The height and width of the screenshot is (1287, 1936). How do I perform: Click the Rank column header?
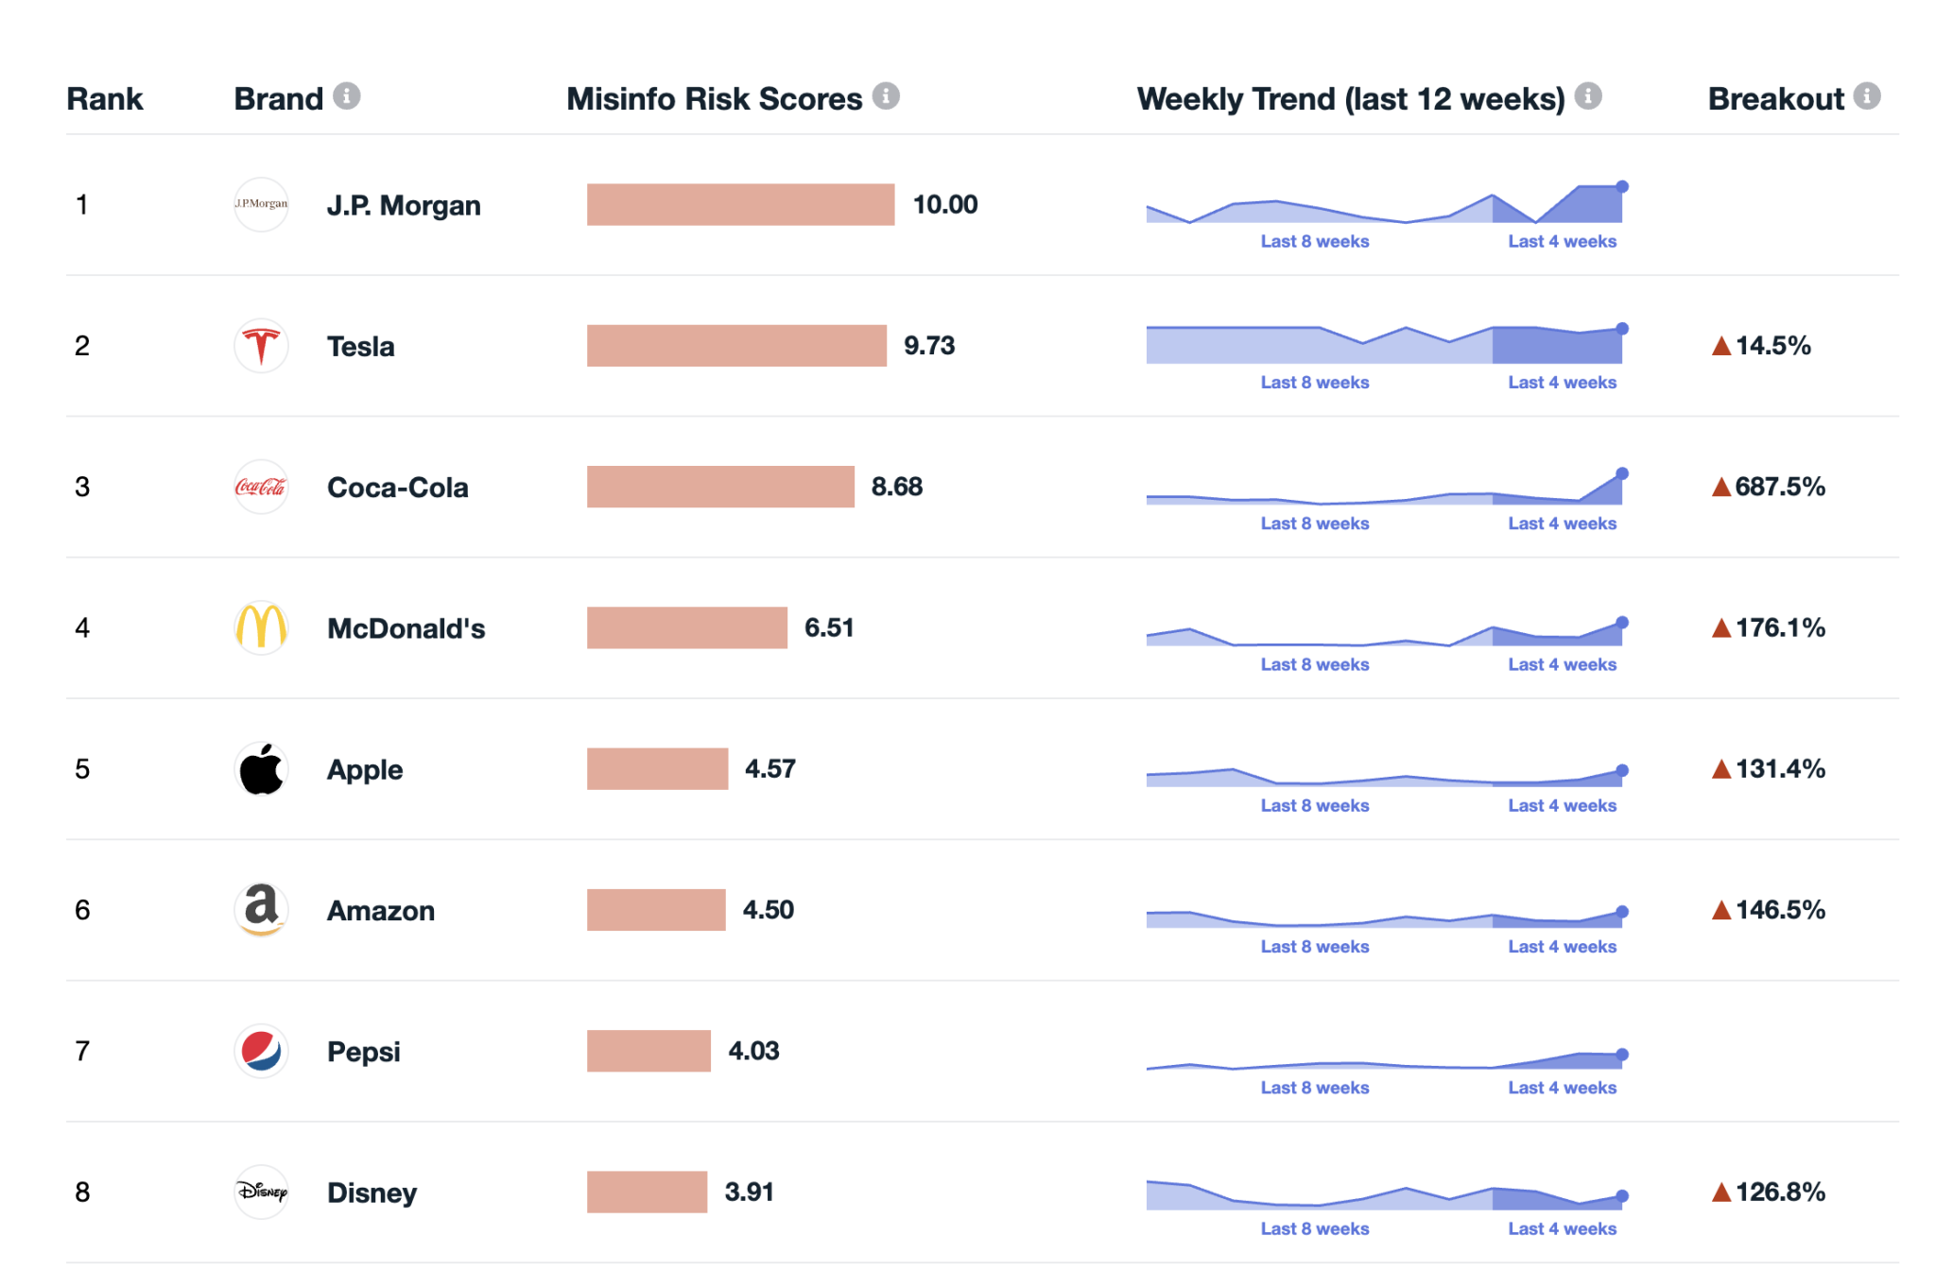(x=104, y=98)
